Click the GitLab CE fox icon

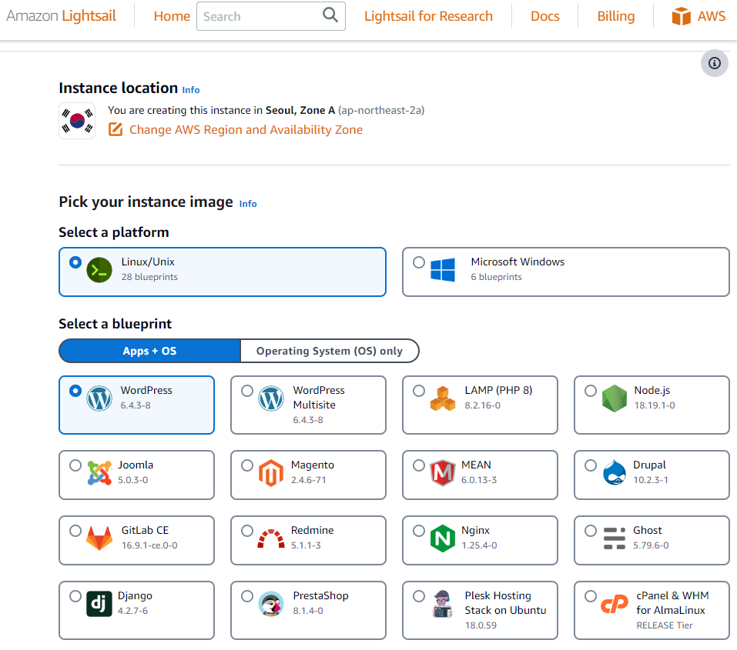(x=99, y=538)
